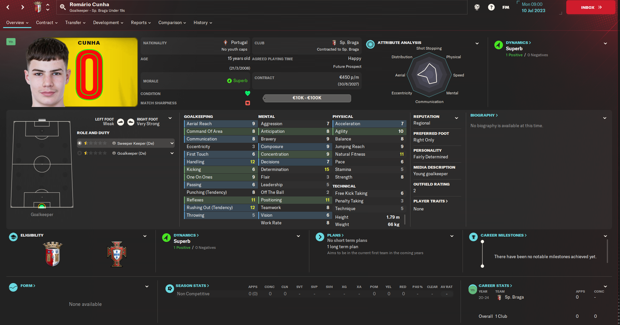This screenshot has width=620, height=325.
Task: Go back with the left arrow
Action: click(x=8, y=7)
